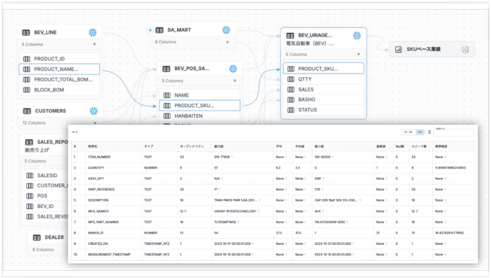Click the plus icon beside BA_MART
The width and height of the screenshot is (492, 278).
pyautogui.click(x=150, y=30)
